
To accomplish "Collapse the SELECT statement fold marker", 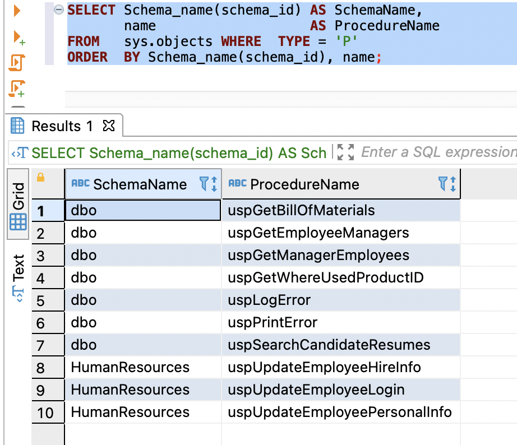I will point(58,11).
